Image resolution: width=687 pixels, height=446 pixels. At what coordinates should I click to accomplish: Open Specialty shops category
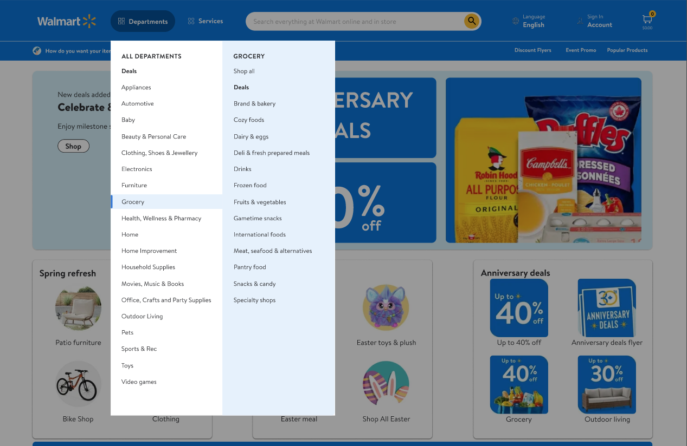tap(255, 300)
